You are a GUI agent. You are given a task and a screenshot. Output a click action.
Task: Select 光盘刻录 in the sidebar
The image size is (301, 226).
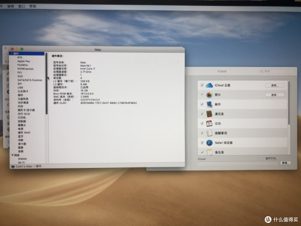[23, 99]
